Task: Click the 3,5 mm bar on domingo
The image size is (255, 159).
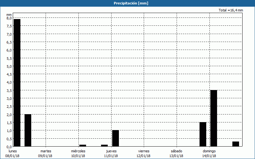Action: tap(214, 118)
